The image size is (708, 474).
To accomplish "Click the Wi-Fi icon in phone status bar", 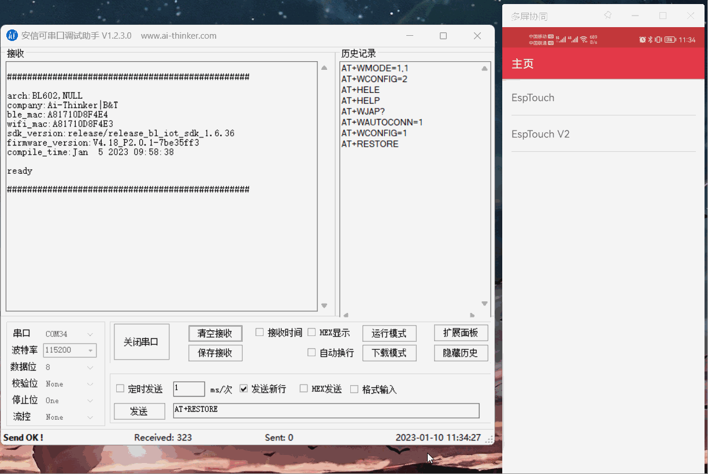I will click(584, 40).
